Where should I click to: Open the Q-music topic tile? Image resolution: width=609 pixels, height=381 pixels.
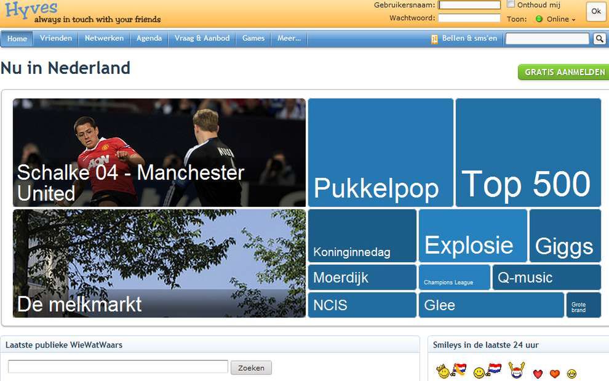point(547,277)
